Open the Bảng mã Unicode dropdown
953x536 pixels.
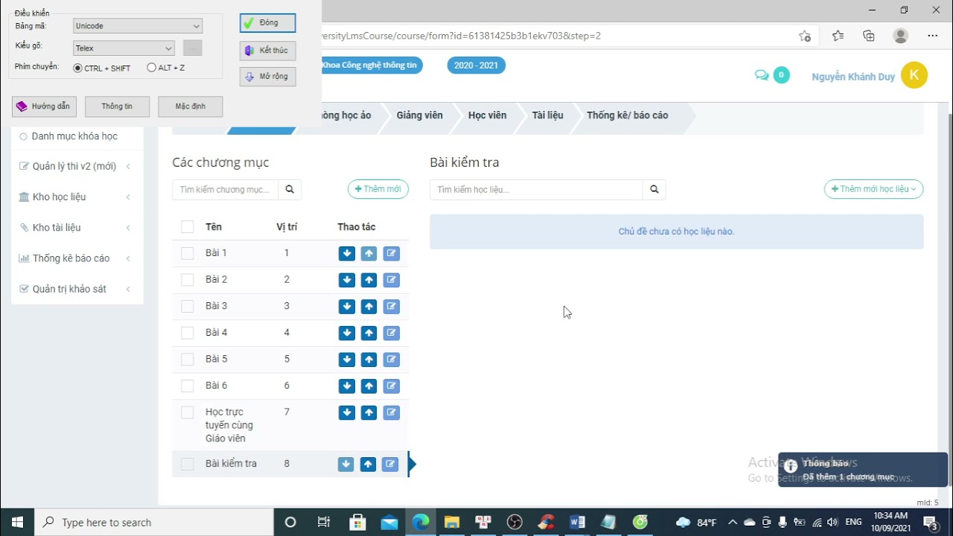(138, 26)
